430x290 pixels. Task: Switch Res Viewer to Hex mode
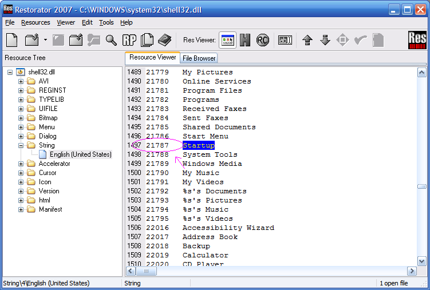[x=245, y=40]
